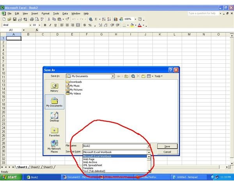
Task: Click the Sort Ascending icon
Action: 104,19
